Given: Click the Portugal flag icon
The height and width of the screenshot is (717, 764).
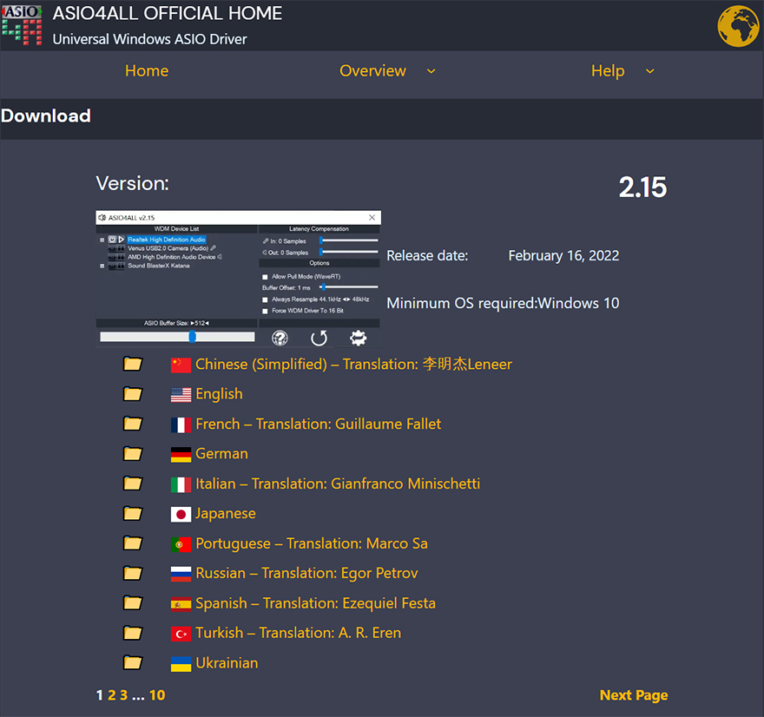Looking at the screenshot, I should [181, 544].
